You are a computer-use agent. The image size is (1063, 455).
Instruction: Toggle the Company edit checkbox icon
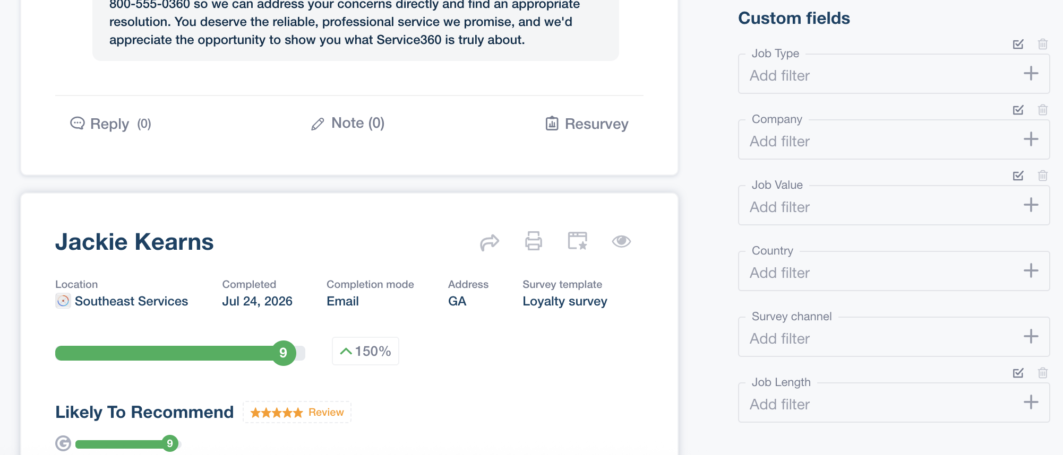click(x=1018, y=110)
